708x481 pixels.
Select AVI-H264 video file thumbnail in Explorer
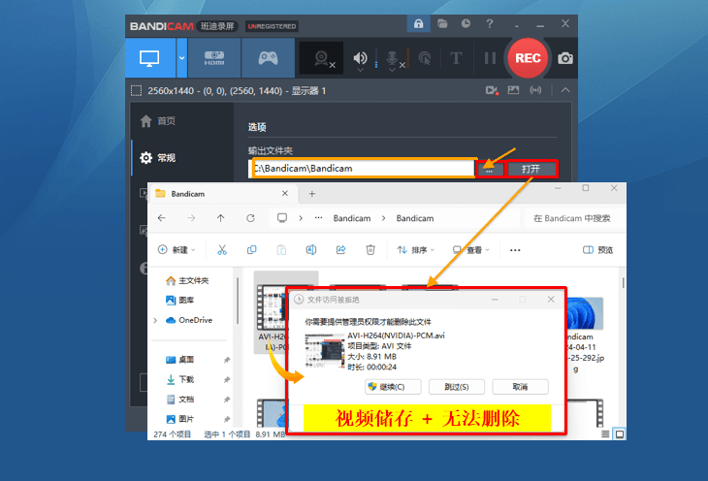272,308
